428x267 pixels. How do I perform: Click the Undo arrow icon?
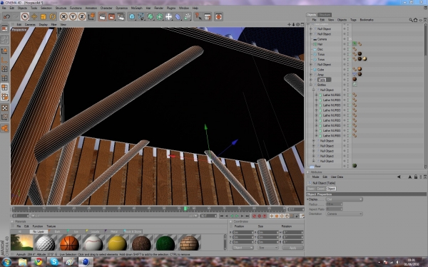coord(6,16)
